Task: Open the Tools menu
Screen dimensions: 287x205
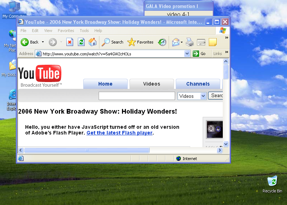Action: [84, 31]
